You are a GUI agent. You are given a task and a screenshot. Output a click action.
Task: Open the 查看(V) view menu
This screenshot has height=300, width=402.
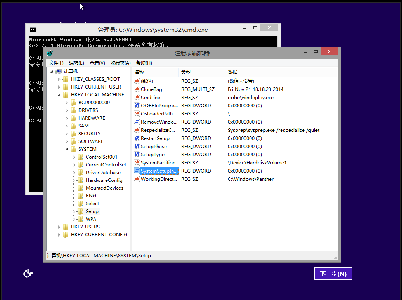(x=97, y=63)
